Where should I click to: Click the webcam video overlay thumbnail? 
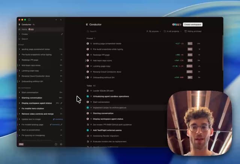click(199, 123)
